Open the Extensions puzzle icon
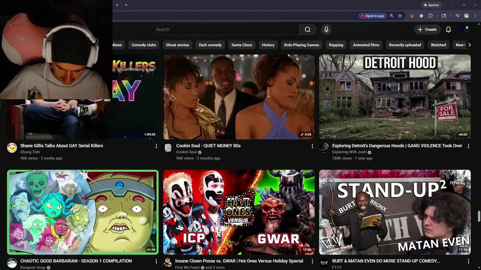Viewport: 481px width, 270px height. coord(431,16)
